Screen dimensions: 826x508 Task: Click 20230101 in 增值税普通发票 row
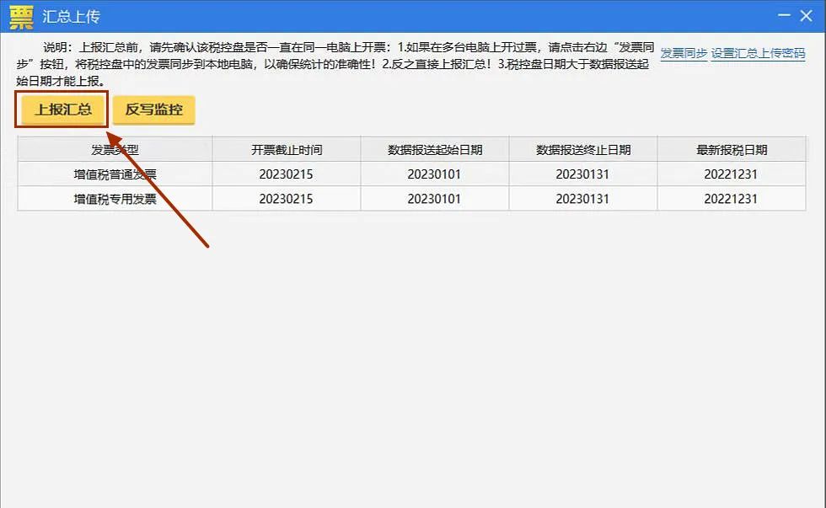pyautogui.click(x=434, y=174)
